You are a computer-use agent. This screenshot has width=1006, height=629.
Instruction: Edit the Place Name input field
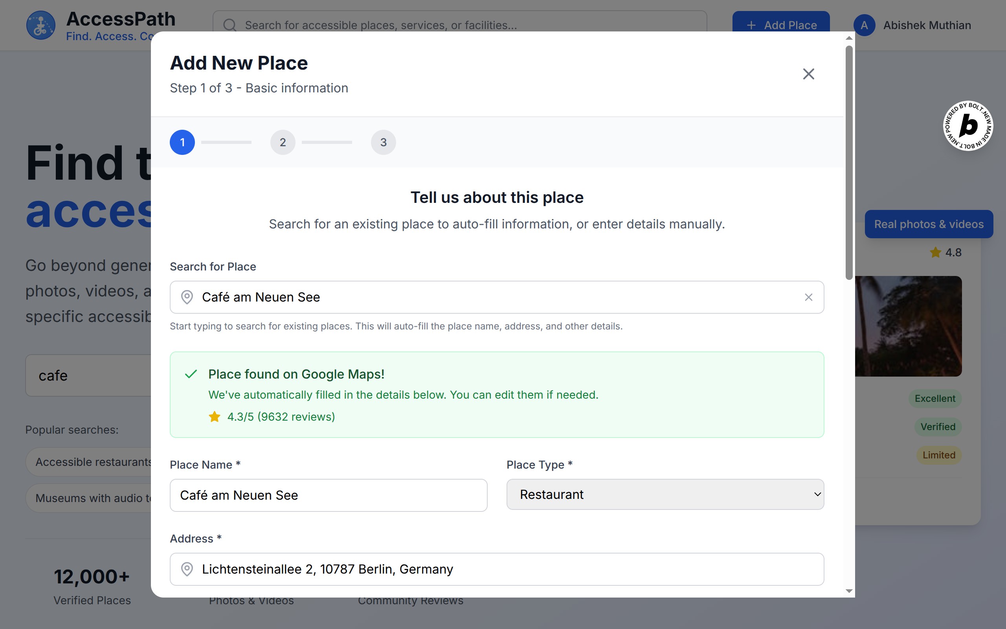pos(329,495)
